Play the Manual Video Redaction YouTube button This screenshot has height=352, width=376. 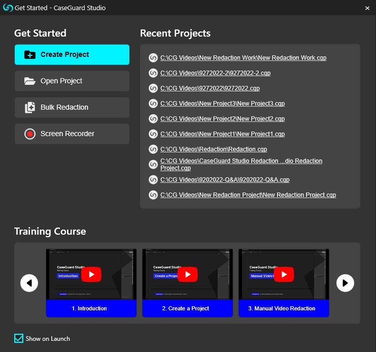pos(284,274)
